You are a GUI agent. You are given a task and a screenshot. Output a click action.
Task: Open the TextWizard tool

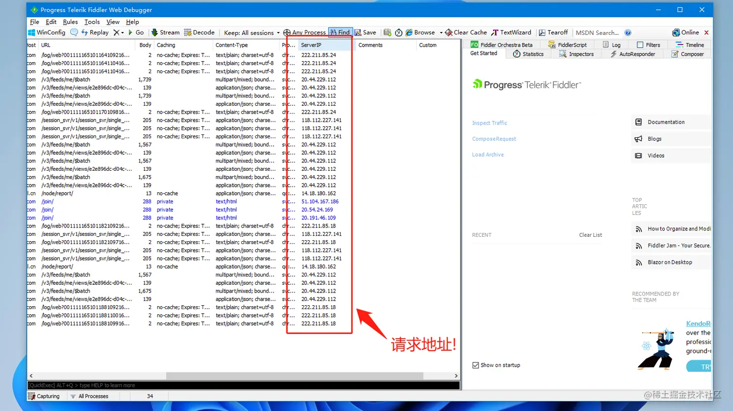click(x=511, y=33)
